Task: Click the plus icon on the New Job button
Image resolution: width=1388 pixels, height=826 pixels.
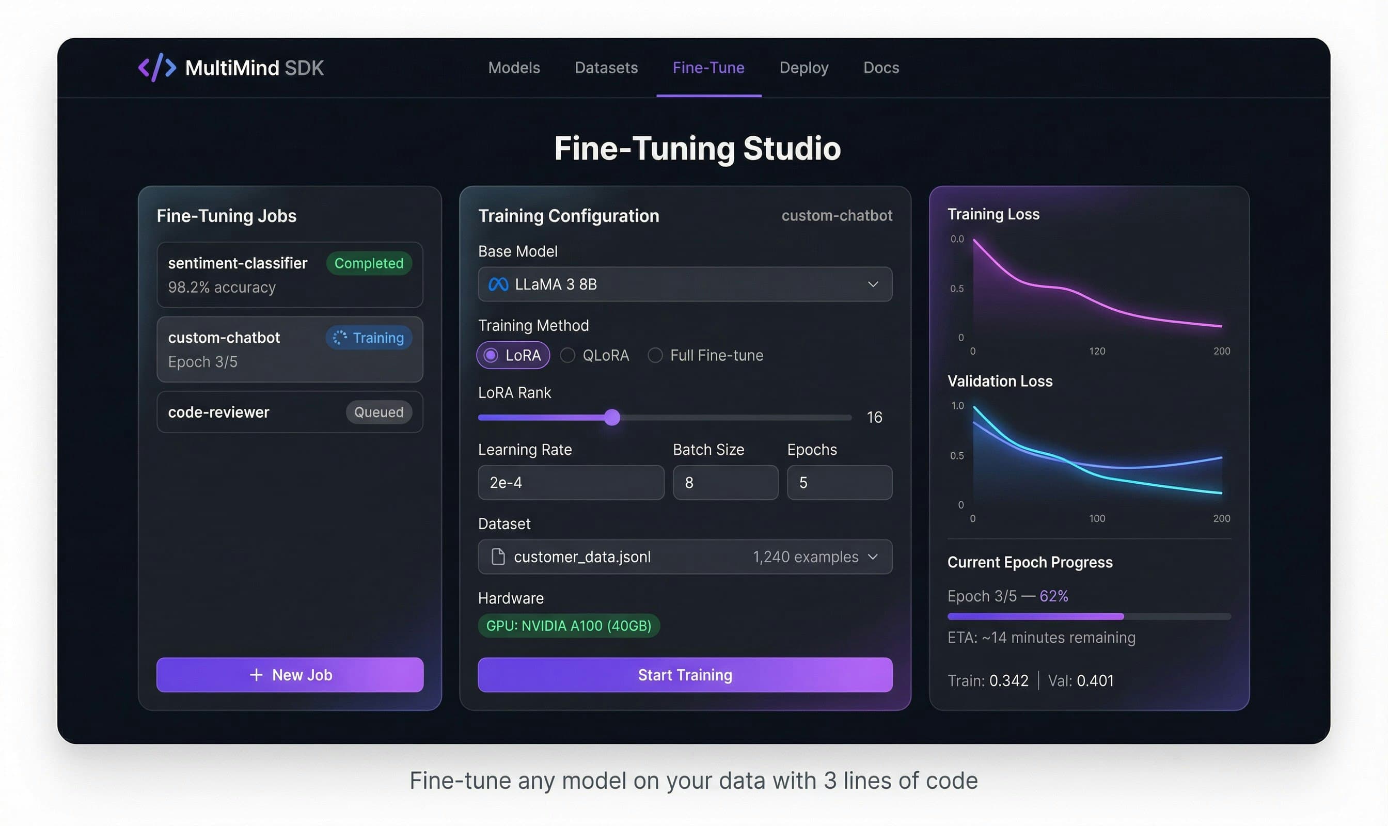Action: 257,675
